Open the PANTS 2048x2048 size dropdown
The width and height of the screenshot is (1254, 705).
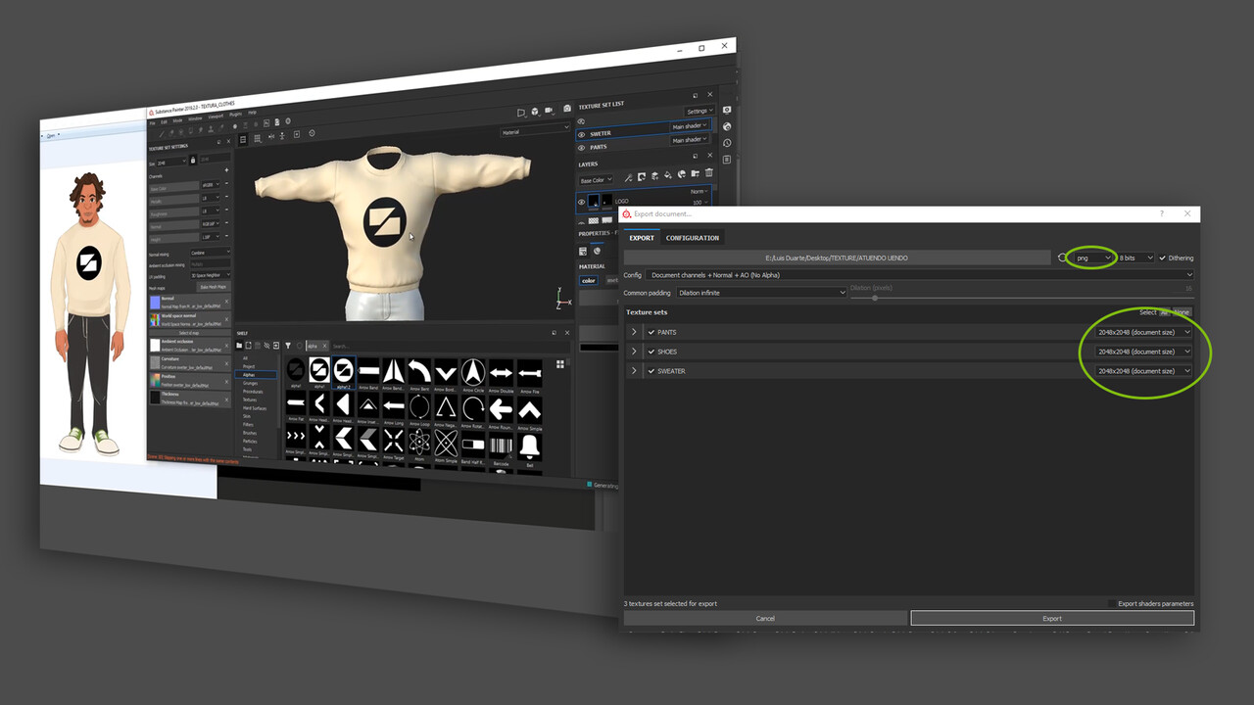pos(1143,332)
